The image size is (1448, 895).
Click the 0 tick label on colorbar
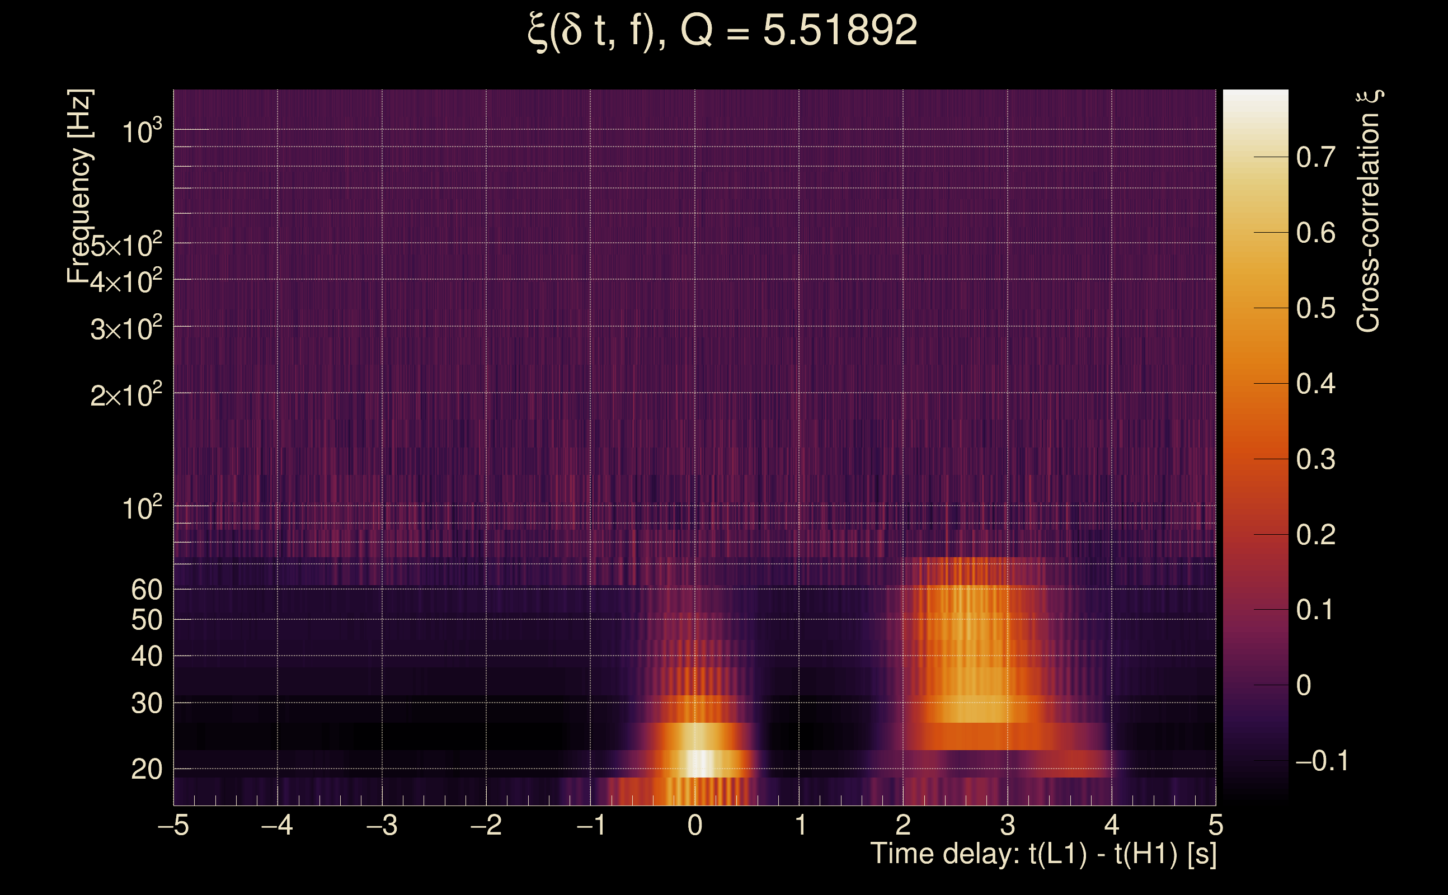coord(1304,685)
